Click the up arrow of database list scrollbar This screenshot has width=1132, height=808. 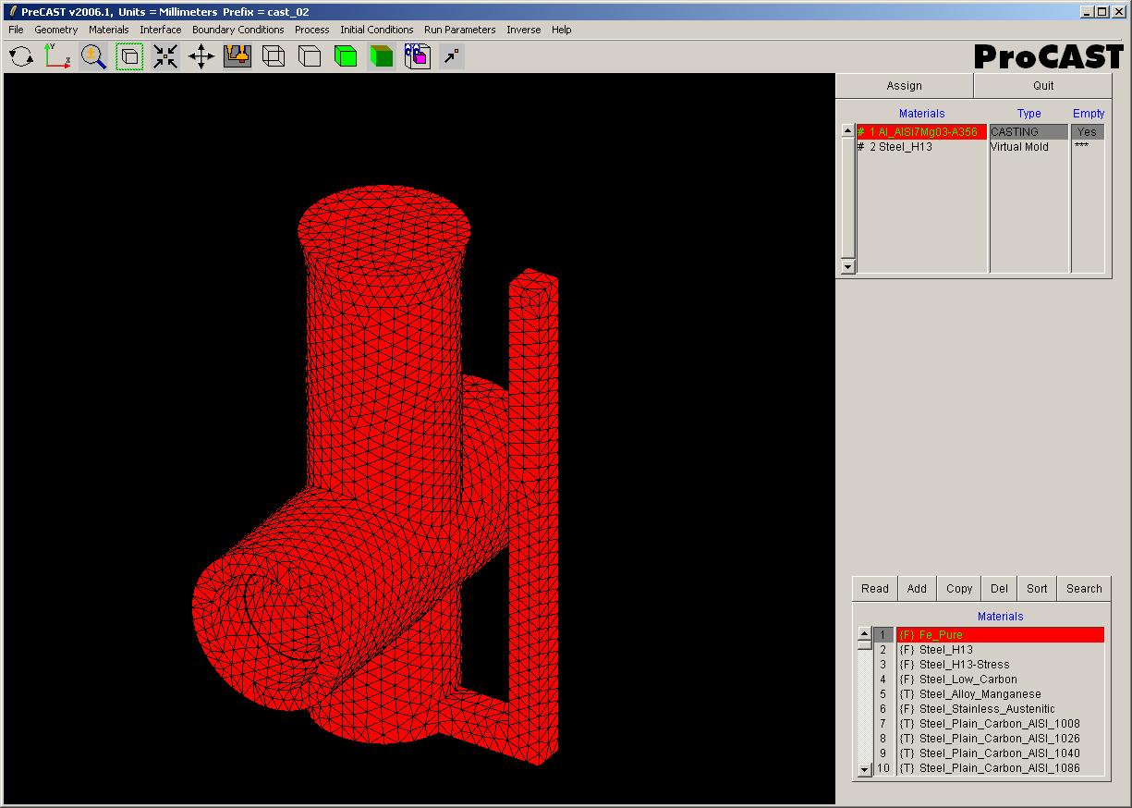(865, 634)
